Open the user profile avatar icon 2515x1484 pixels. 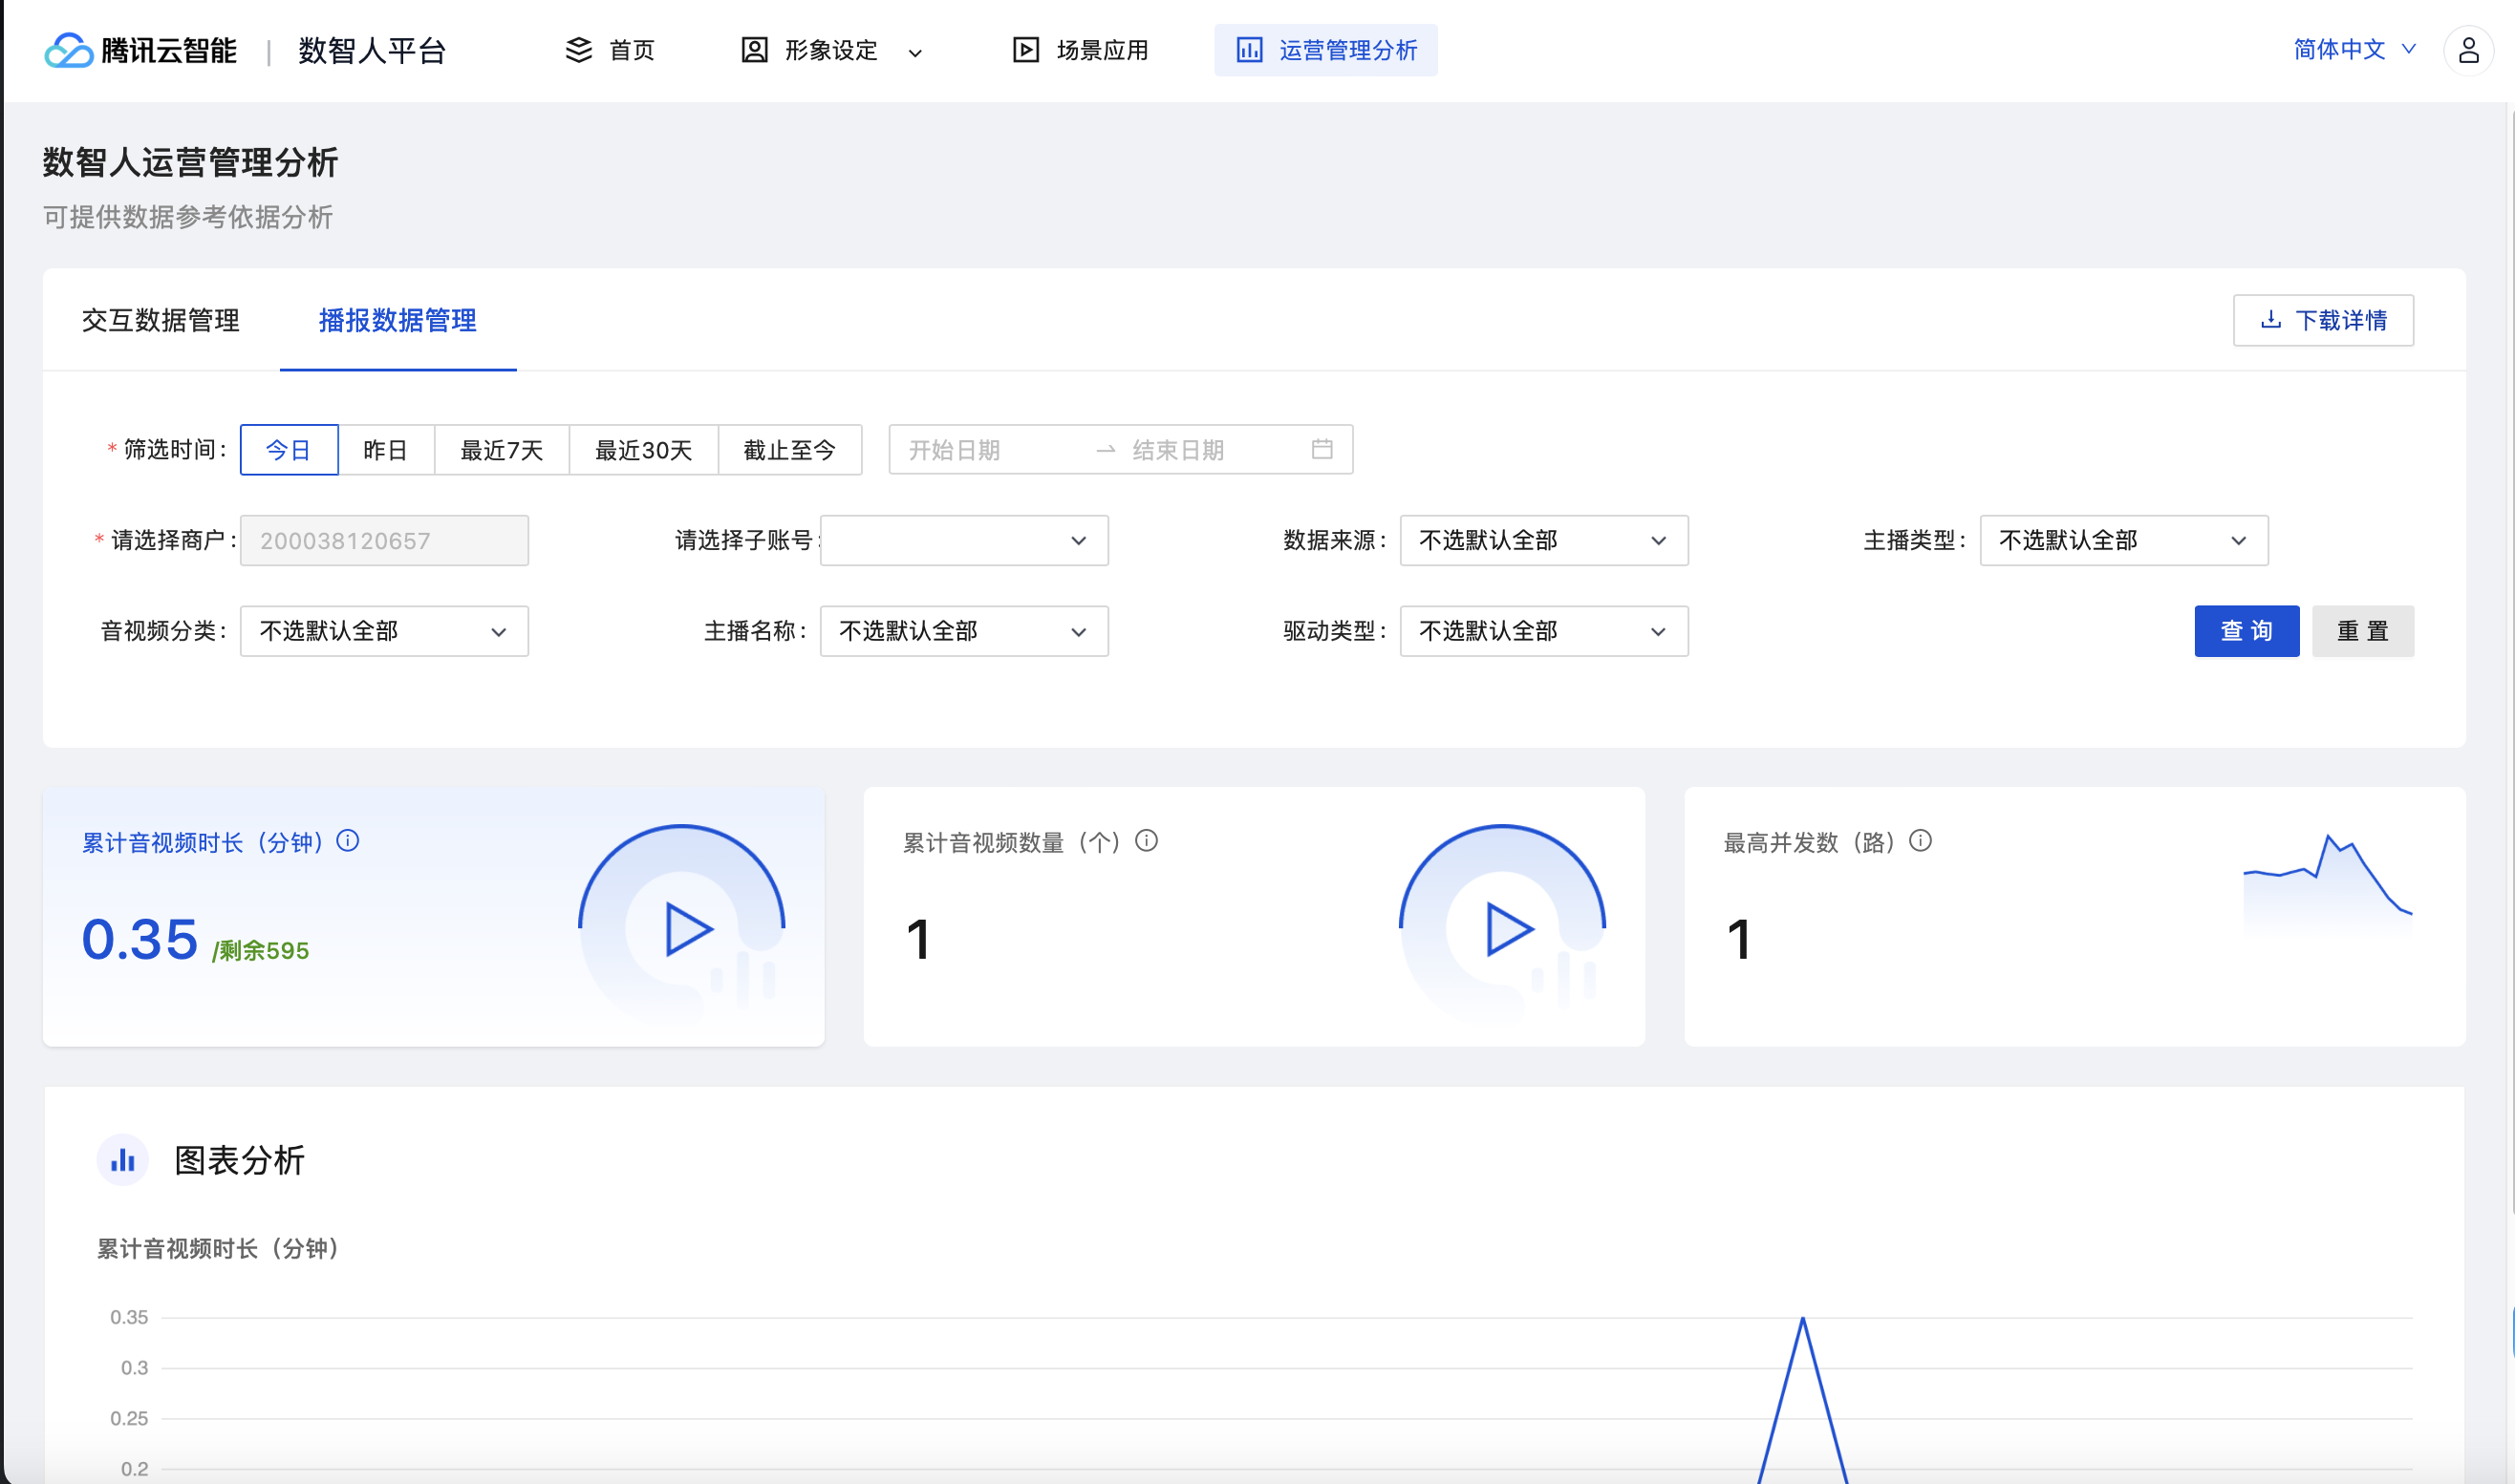[x=2467, y=50]
